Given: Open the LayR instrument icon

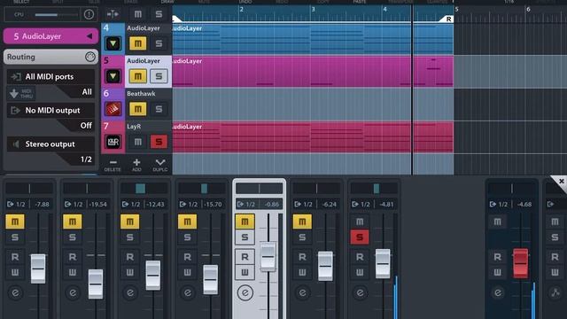Looking at the screenshot, I should click(113, 142).
